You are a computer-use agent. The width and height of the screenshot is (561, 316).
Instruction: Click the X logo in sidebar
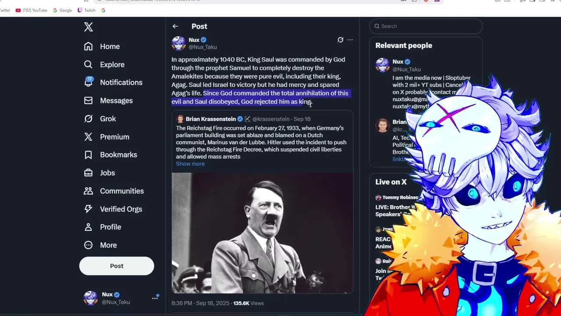point(89,27)
